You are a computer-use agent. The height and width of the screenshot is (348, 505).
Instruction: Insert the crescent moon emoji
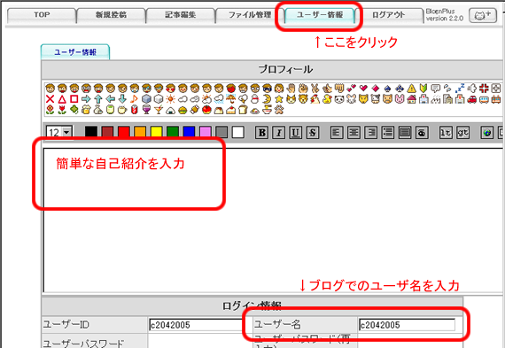(x=267, y=99)
